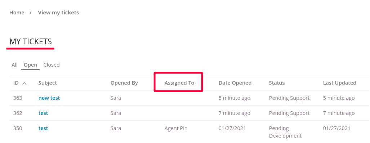Screen dimensions: 370x143
Task: Click the MY TICKETS heading
Action: click(x=30, y=41)
